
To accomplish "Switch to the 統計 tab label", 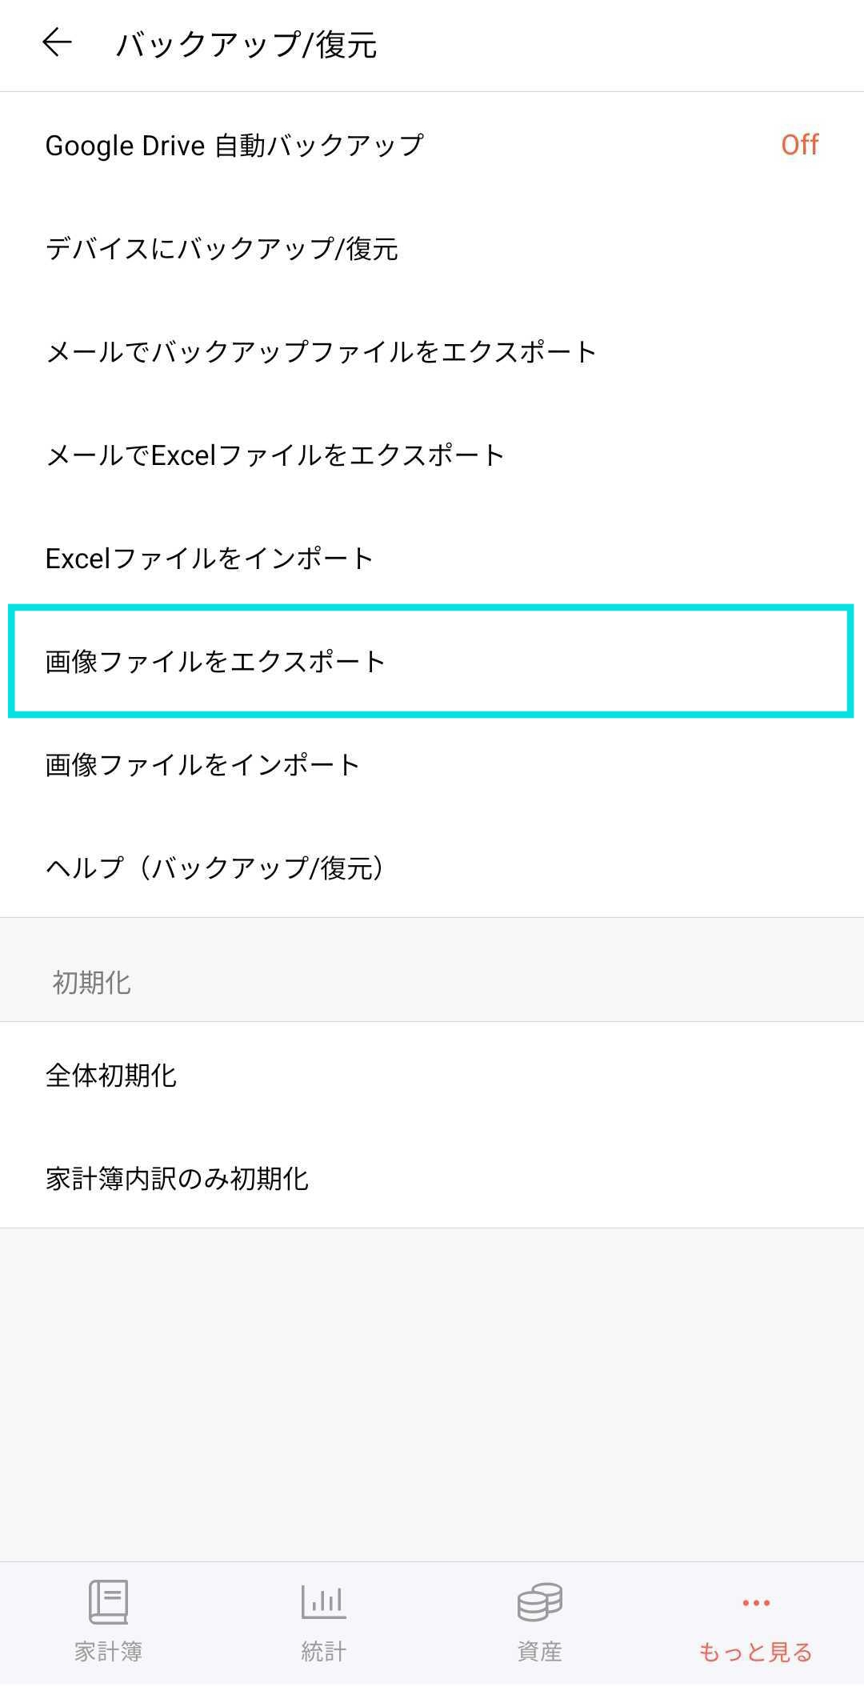I will [324, 1652].
